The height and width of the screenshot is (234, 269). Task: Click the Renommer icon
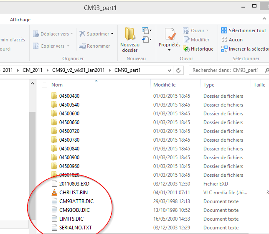(82, 46)
